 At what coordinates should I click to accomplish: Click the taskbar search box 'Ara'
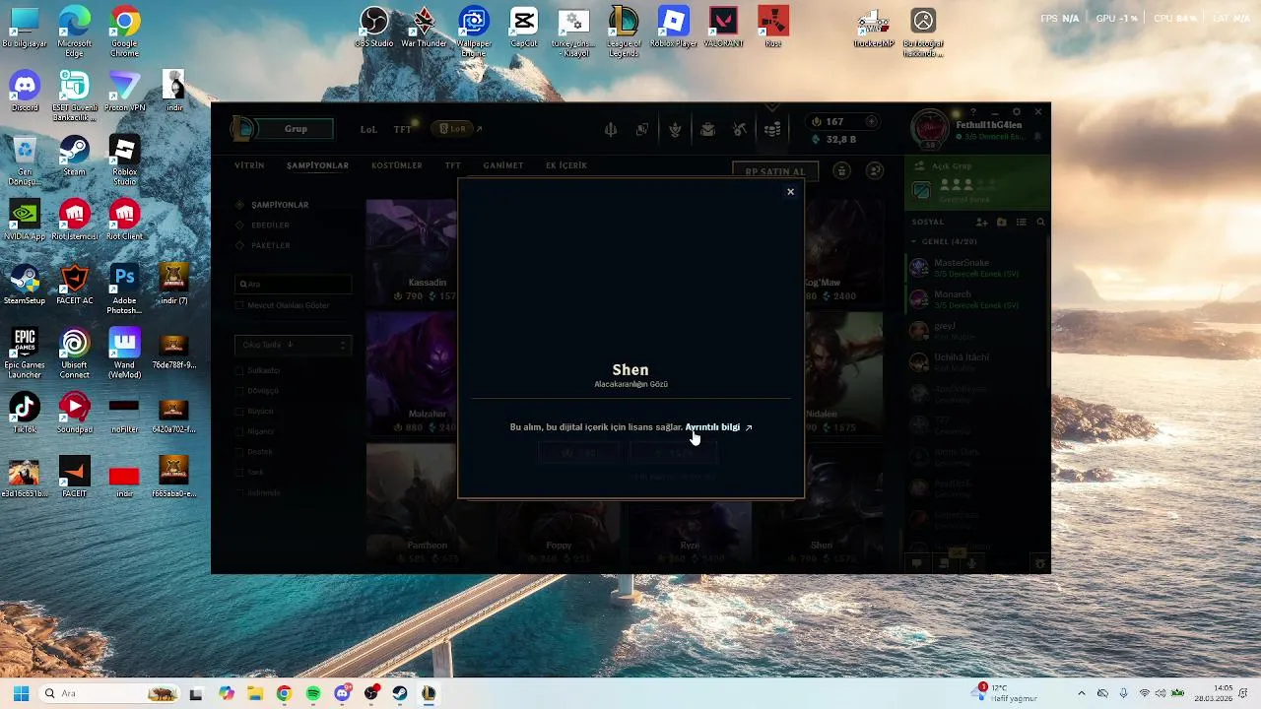[111, 693]
